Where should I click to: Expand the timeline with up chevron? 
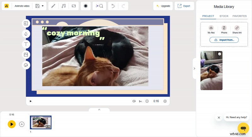tap(99, 110)
